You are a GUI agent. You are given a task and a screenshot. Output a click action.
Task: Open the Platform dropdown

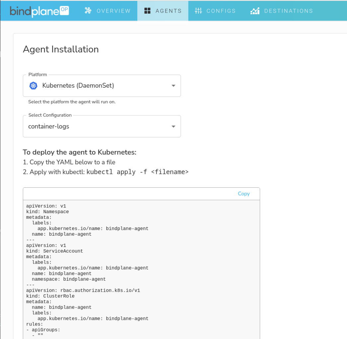(x=102, y=86)
